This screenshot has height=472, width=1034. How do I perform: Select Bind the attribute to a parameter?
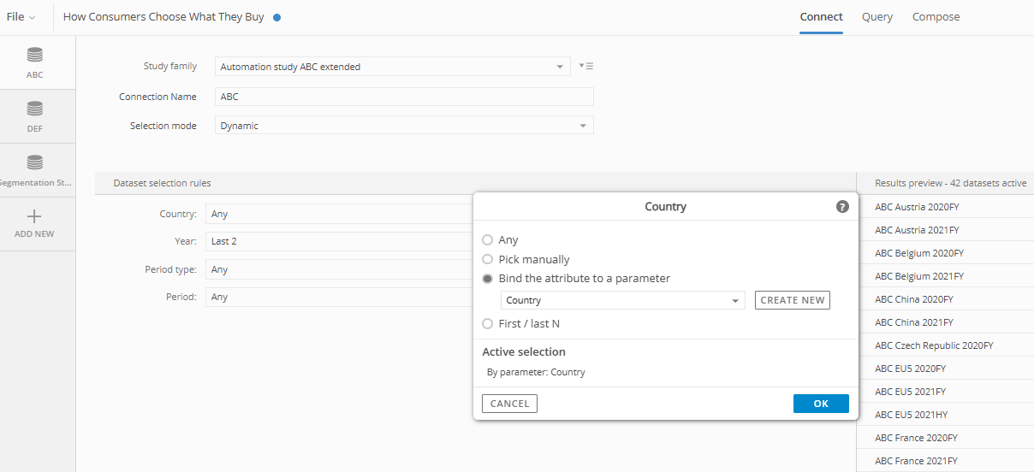point(488,279)
